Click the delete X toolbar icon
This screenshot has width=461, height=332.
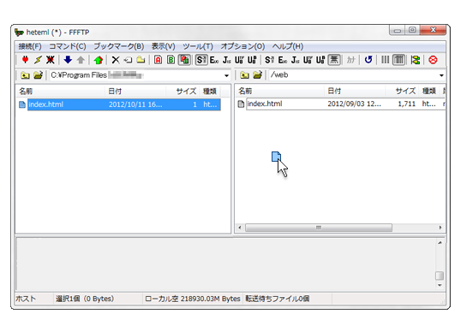tap(116, 60)
